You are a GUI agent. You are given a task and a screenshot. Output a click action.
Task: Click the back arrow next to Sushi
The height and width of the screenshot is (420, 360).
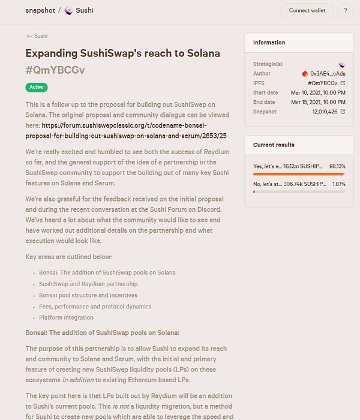pyautogui.click(x=29, y=36)
